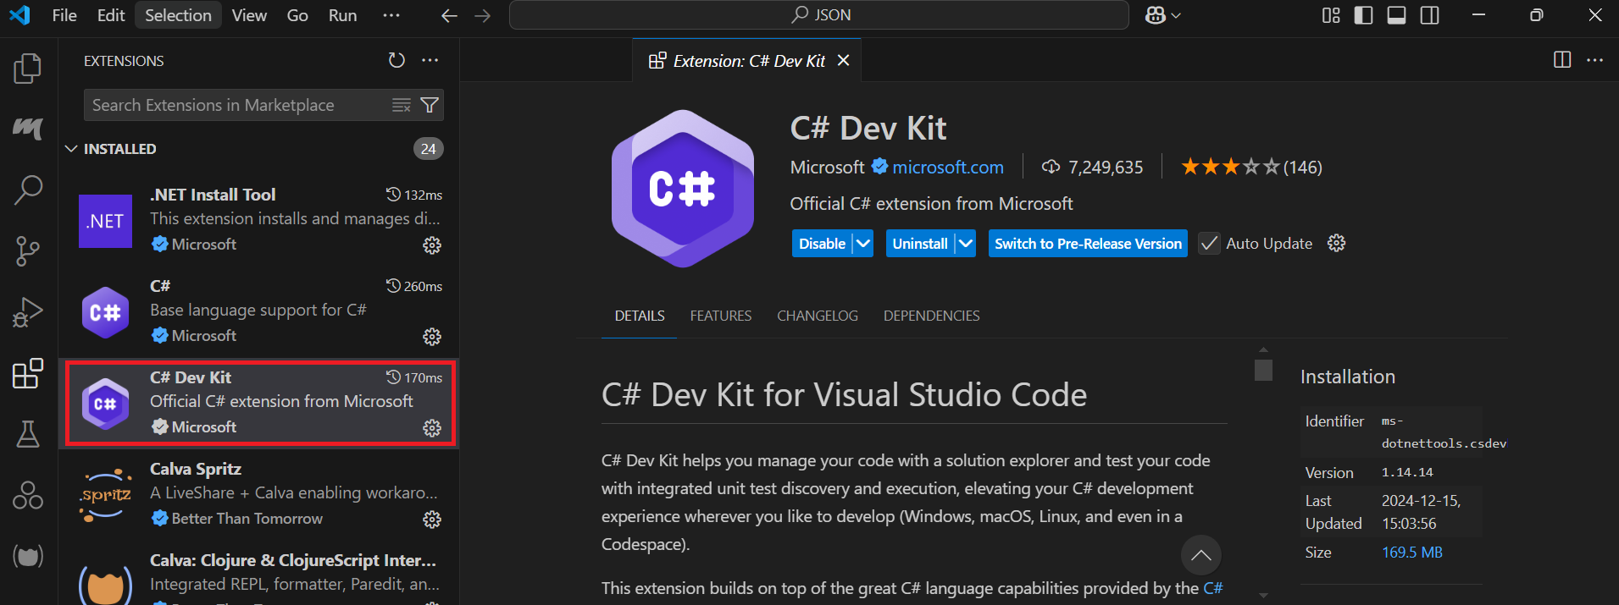Open Run and Debug view
The height and width of the screenshot is (605, 1619).
coord(28,312)
